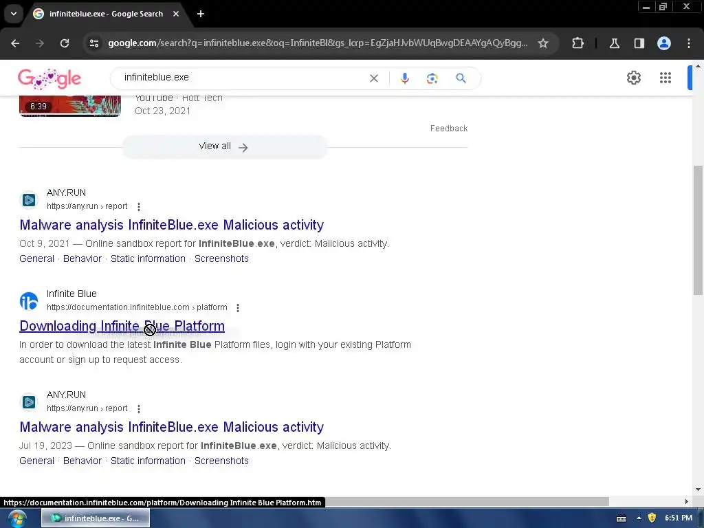Open the Windows Start button

point(17,518)
